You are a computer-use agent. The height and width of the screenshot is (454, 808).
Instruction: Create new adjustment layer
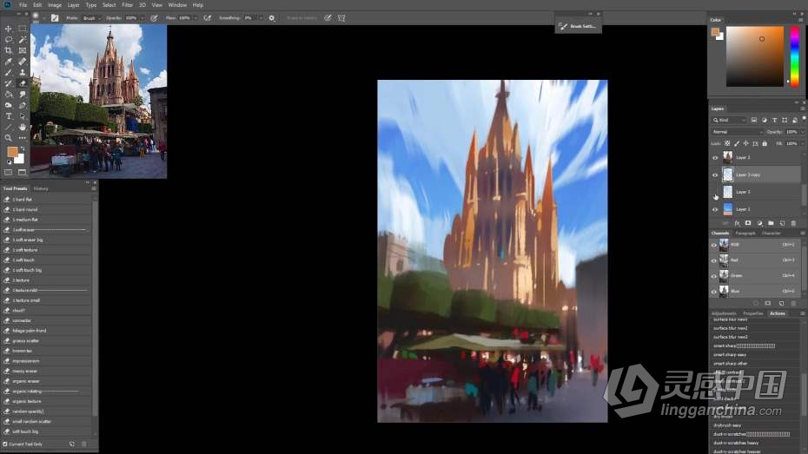(759, 223)
